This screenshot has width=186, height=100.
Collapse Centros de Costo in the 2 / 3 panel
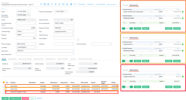click(123, 9)
